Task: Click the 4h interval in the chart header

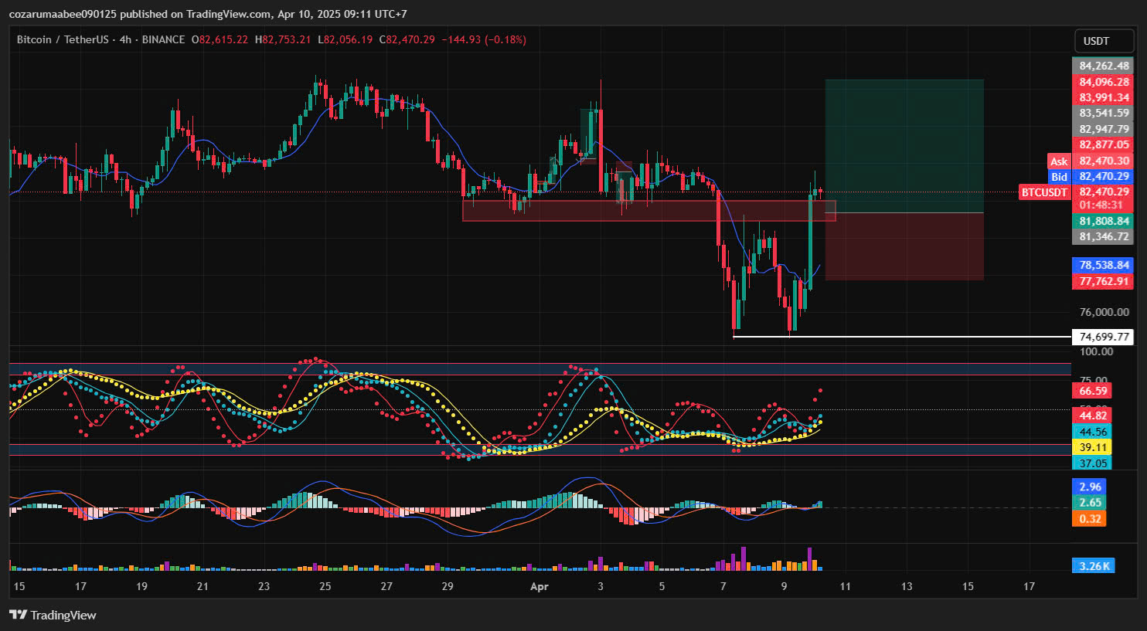Action: click(125, 39)
